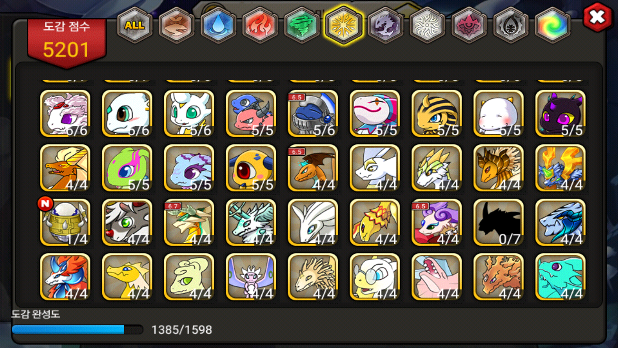618x348 pixels.
Task: Pick the purple dark dragon filter
Action: click(x=385, y=25)
